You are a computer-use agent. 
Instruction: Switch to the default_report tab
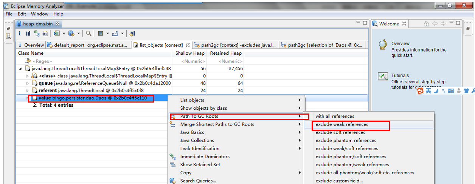[x=90, y=45]
